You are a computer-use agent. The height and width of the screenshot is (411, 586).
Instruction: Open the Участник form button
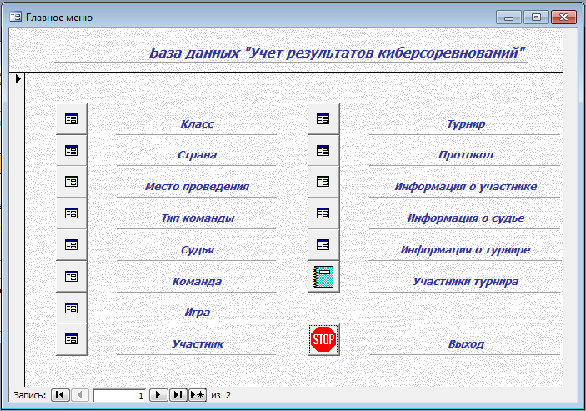tap(72, 339)
